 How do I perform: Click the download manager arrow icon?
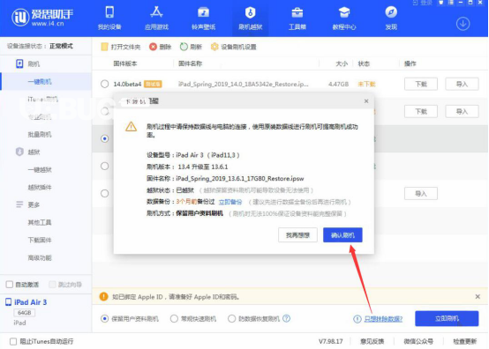463,24
